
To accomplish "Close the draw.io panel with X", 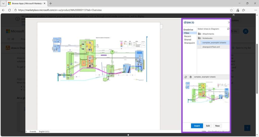I will (x=229, y=22).
